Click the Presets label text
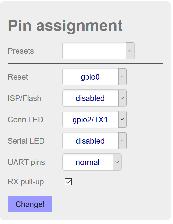 click(21, 51)
